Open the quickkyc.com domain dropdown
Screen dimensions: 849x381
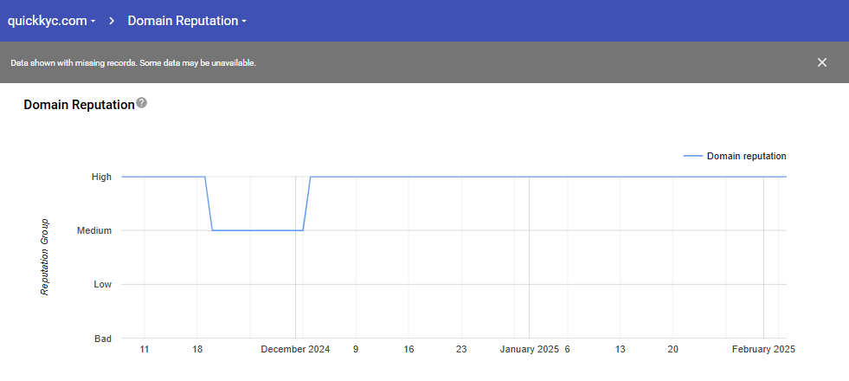tap(51, 21)
